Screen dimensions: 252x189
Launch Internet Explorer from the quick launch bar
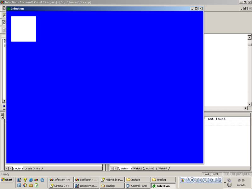pyautogui.click(x=31, y=180)
